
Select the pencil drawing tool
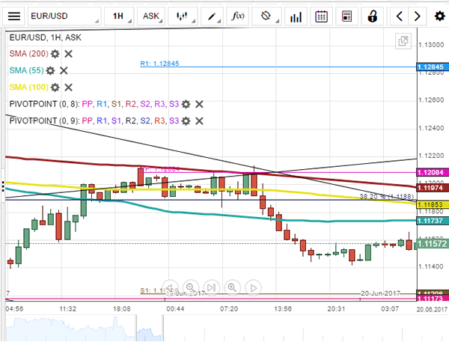point(213,16)
